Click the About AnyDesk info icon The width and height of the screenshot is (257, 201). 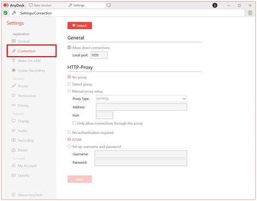point(14,195)
